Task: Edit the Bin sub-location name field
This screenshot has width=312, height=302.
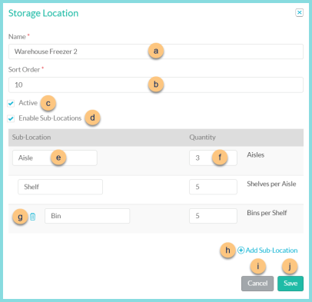Action: pos(87,216)
